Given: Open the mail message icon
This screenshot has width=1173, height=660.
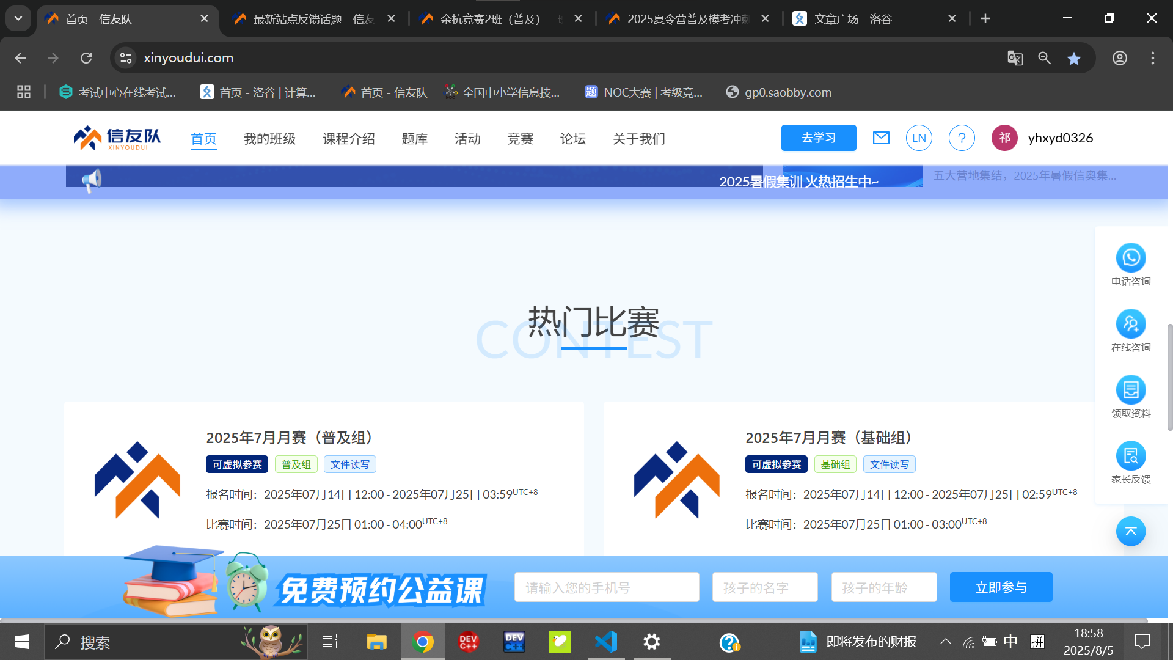Looking at the screenshot, I should click(881, 137).
